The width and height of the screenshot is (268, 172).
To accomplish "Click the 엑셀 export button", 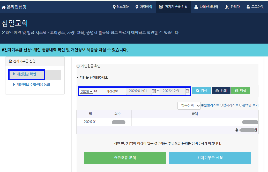I will [240, 91].
